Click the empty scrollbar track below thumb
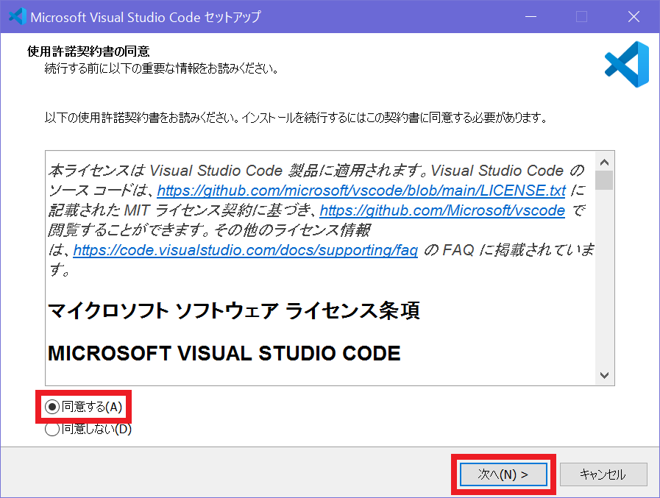Viewport: 660px width, 498px height. [604, 294]
